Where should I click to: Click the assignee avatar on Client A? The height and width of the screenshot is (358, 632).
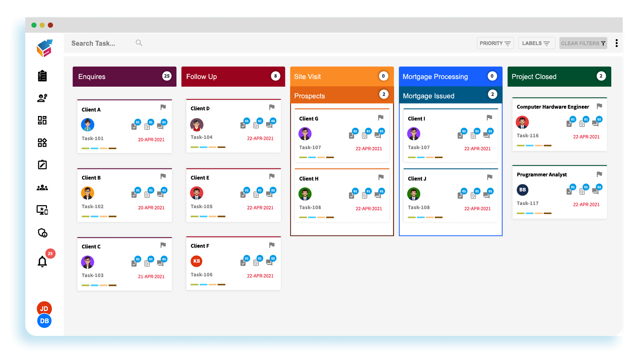[x=88, y=125]
